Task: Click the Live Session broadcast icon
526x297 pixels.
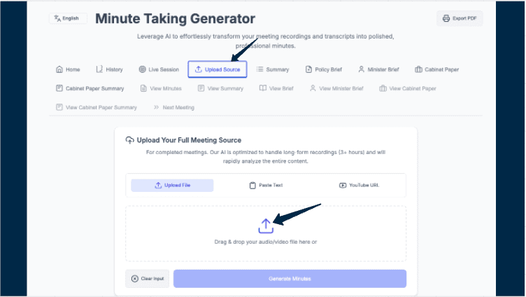Action: click(143, 69)
